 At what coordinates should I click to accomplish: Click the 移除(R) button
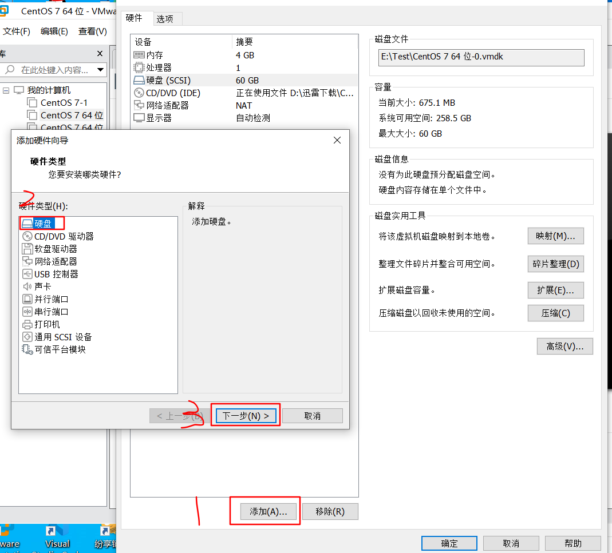click(x=330, y=511)
